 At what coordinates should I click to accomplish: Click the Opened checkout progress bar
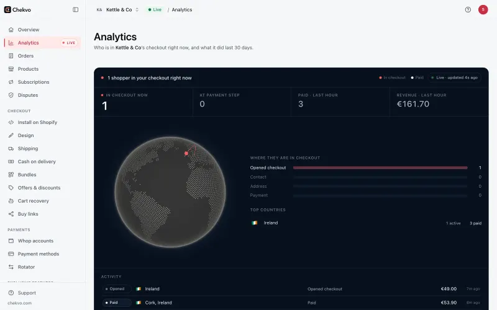(x=380, y=168)
